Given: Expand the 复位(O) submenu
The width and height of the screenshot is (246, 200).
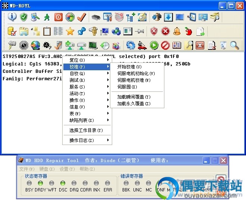Looking at the screenshot, I should point(87,60).
